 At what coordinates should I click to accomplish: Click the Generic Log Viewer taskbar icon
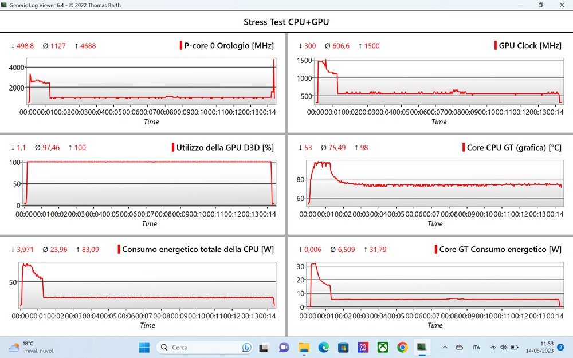[422, 347]
